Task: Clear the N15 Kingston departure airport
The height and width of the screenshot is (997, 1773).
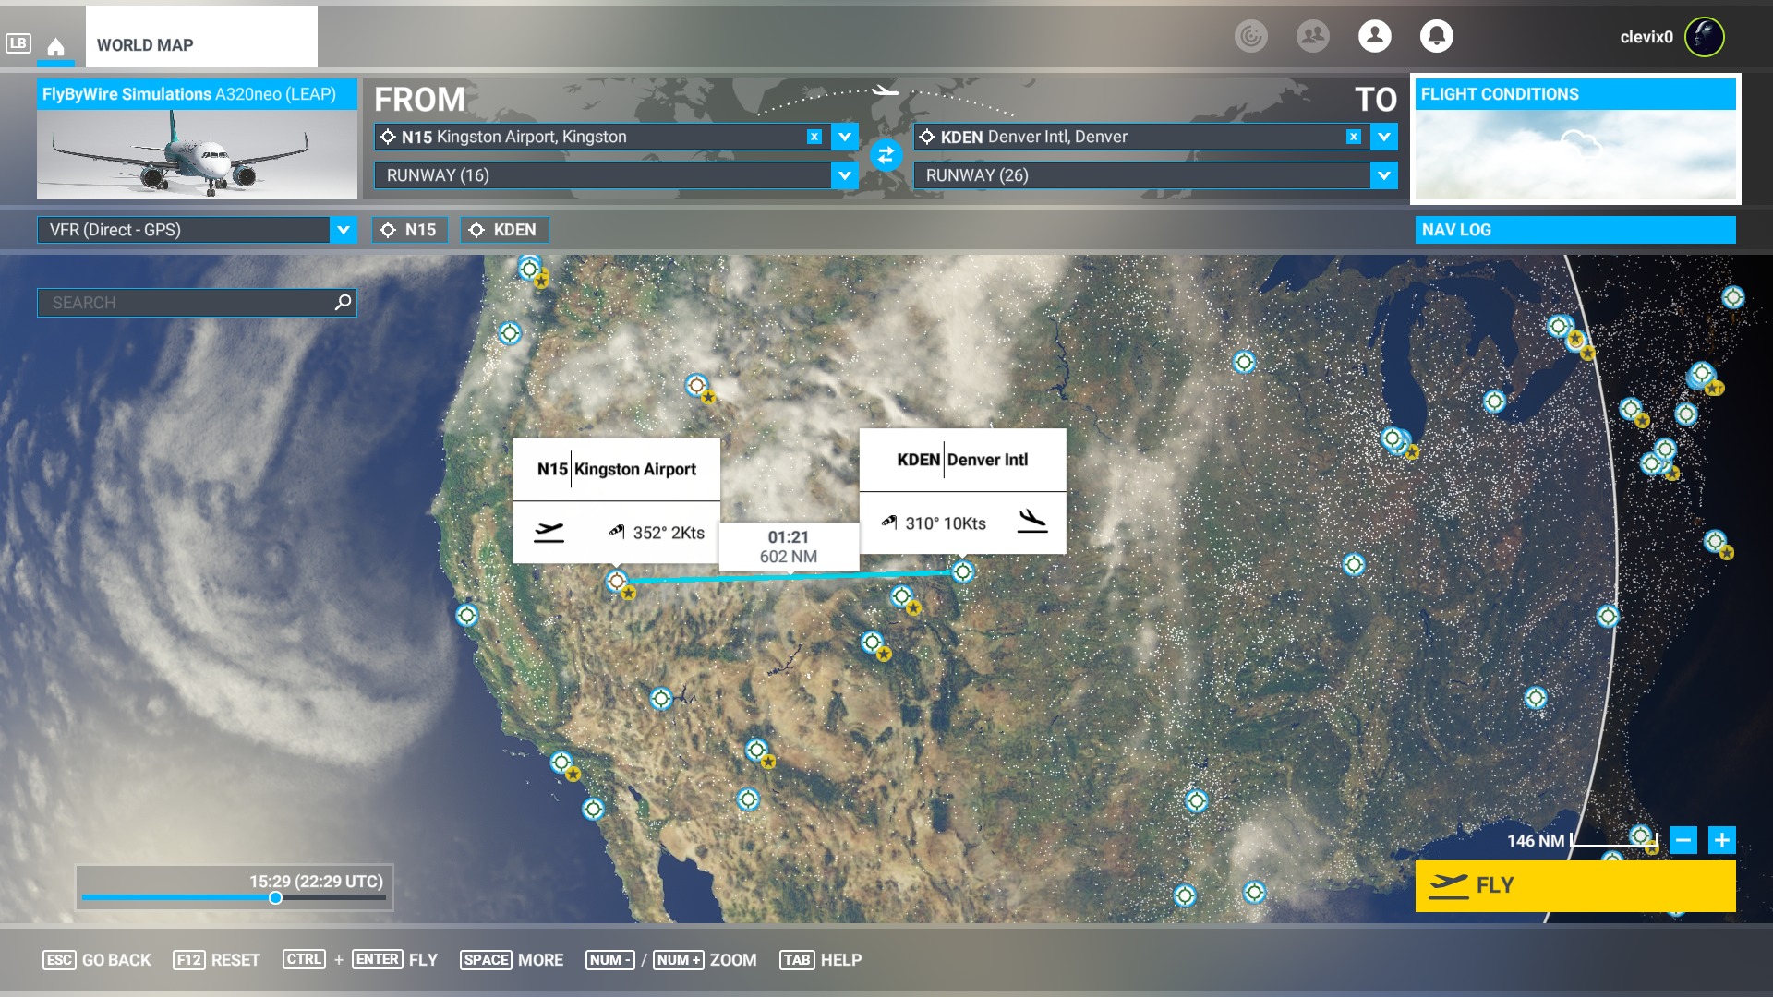Action: pos(814,137)
